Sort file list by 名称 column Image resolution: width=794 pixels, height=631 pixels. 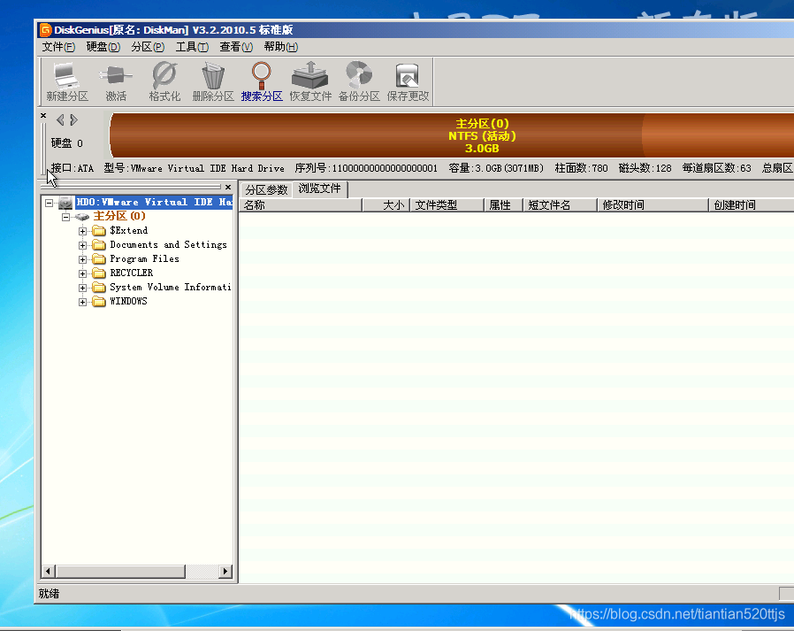301,204
